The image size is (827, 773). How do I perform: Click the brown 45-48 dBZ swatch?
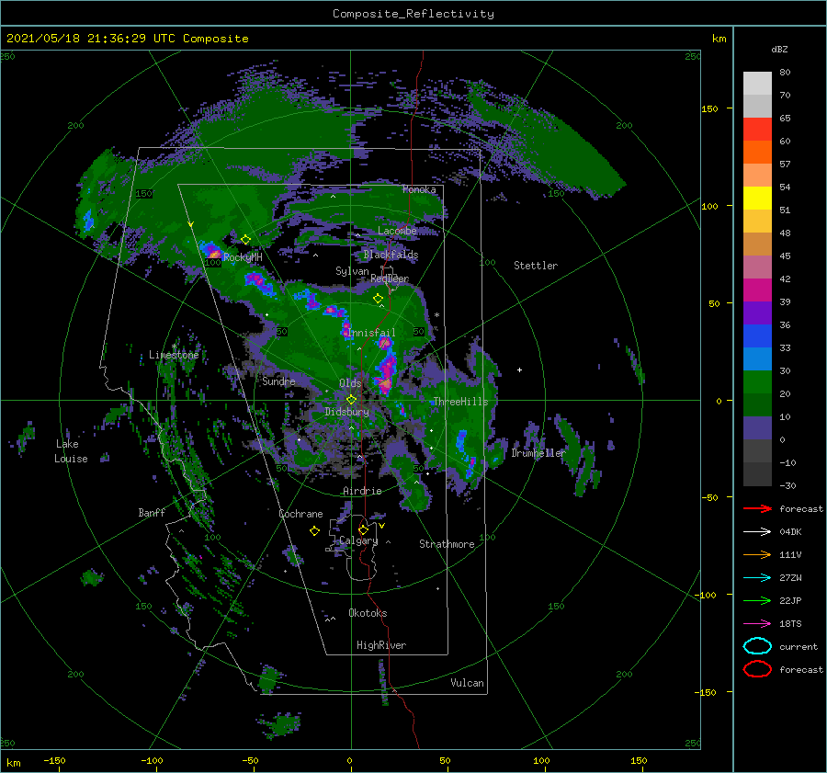757,244
